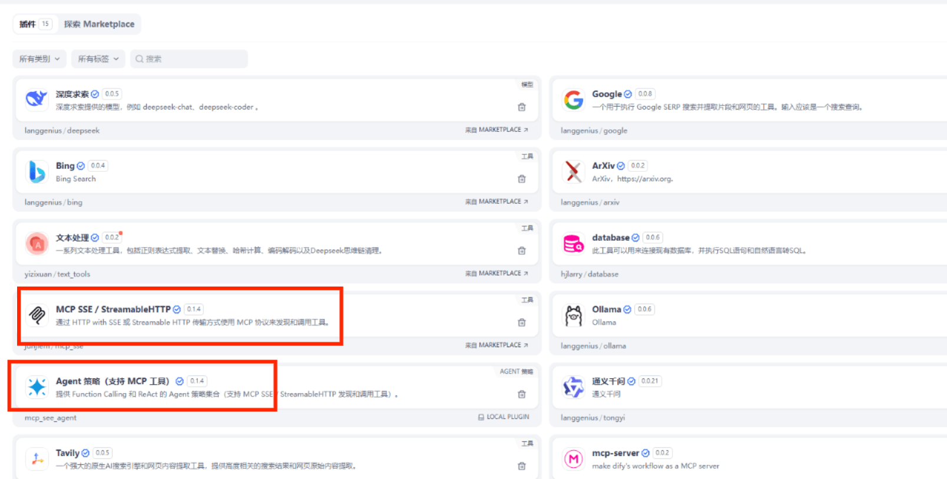
Task: Click the 通义千问 plugin icon
Action: (x=573, y=387)
